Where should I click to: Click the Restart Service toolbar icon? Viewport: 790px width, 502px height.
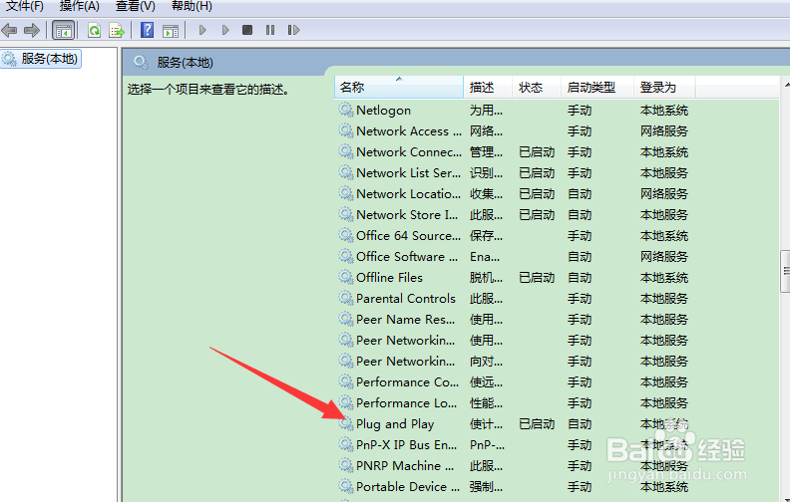click(293, 30)
